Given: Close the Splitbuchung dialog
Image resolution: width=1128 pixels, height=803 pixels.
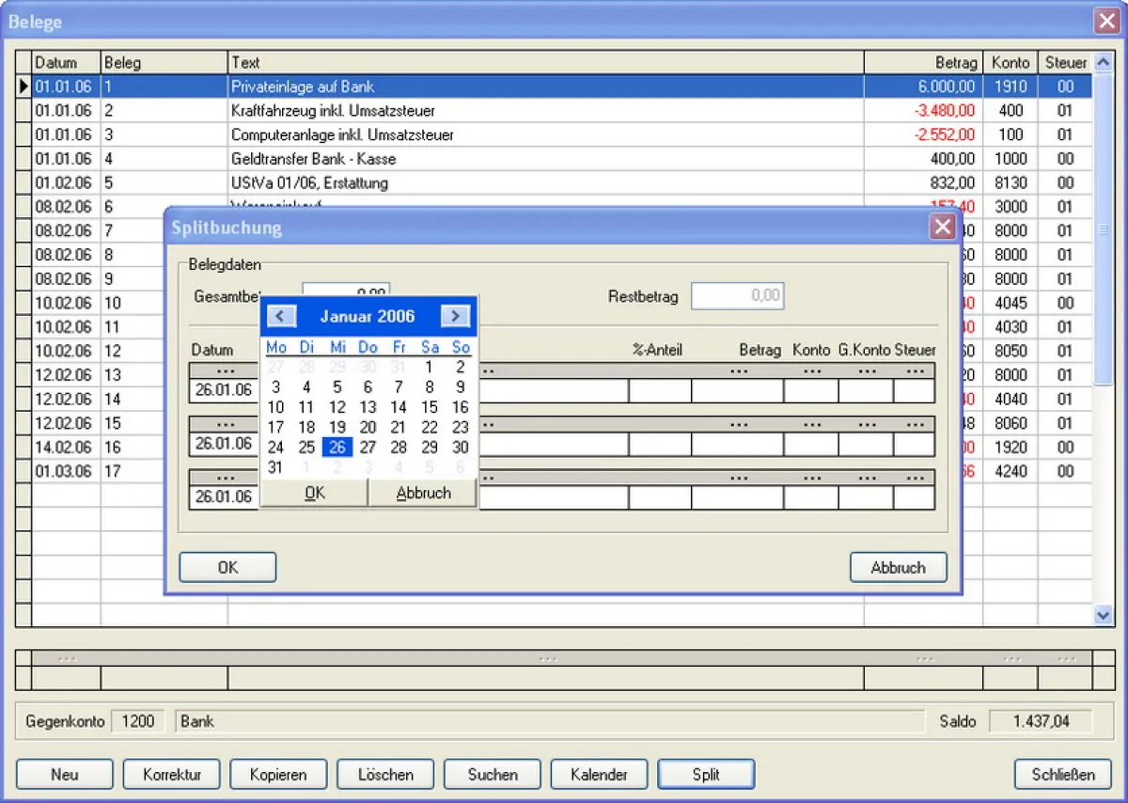Looking at the screenshot, I should 942,227.
